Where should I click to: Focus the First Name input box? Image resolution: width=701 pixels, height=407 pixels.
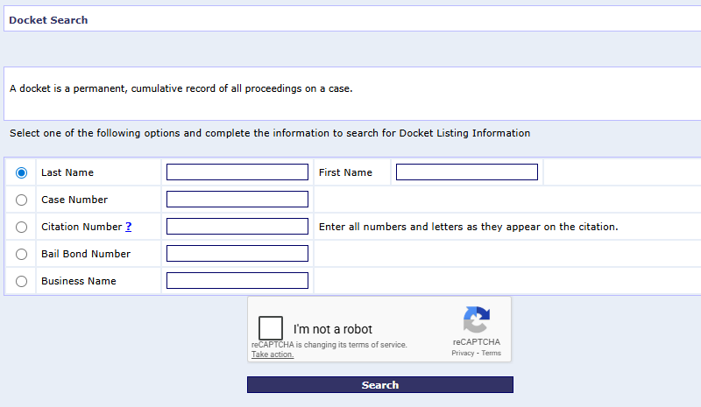[466, 172]
